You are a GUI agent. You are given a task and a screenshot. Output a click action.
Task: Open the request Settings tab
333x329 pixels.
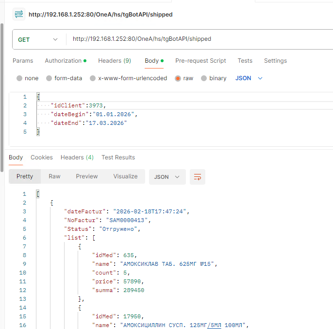point(275,61)
